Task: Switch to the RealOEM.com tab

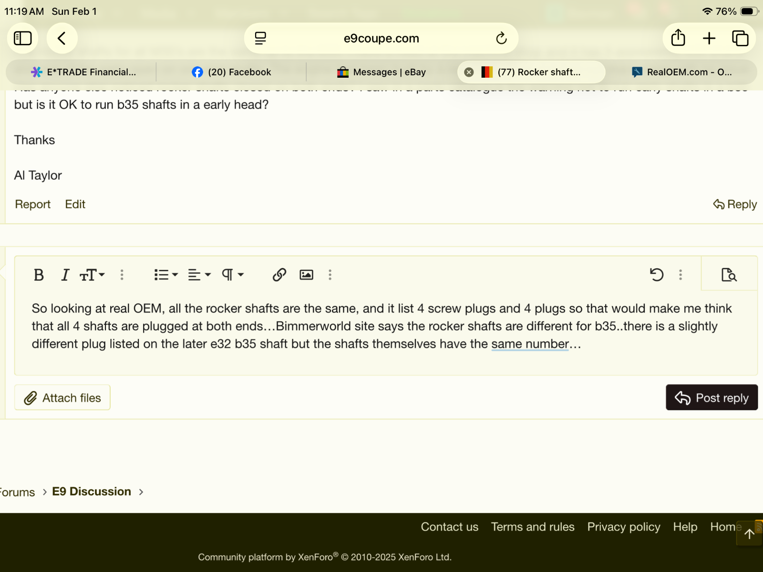Action: coord(682,72)
